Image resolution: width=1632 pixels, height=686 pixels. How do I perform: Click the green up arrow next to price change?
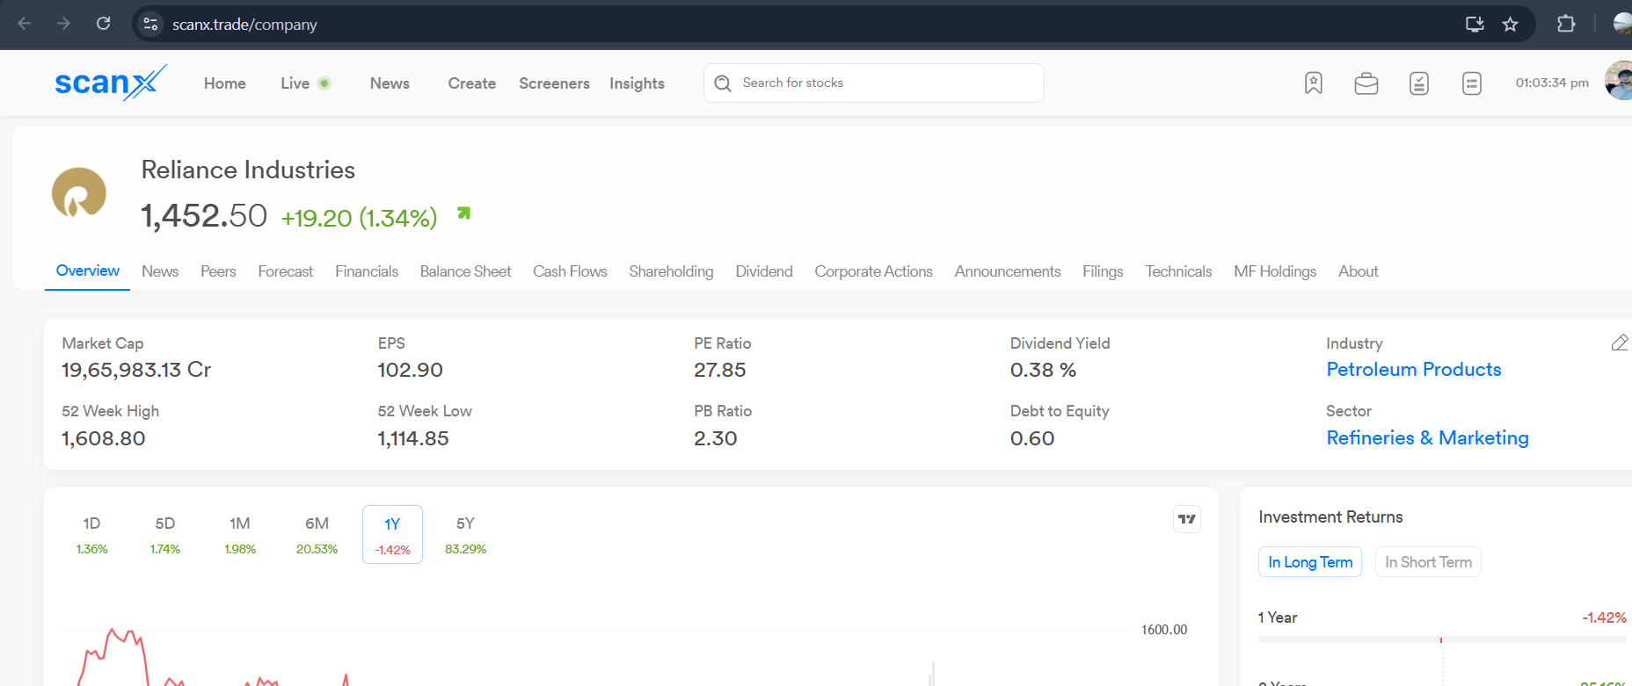coord(463,213)
